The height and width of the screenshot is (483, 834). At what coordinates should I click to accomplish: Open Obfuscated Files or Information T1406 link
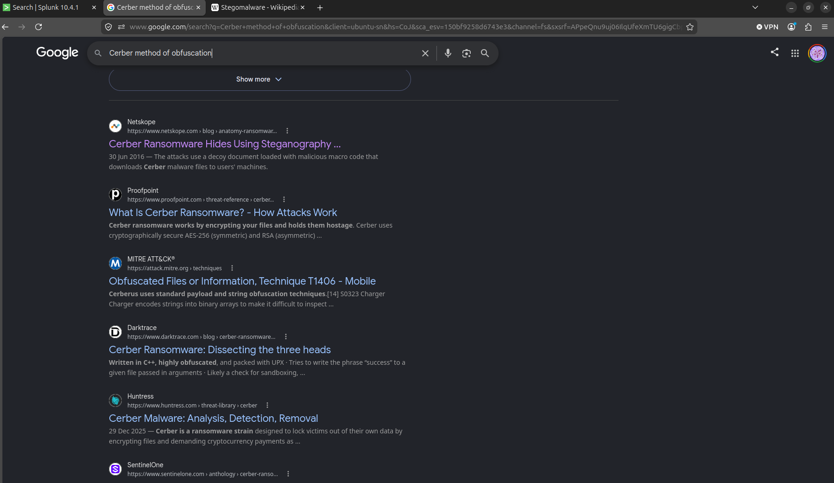pyautogui.click(x=242, y=281)
